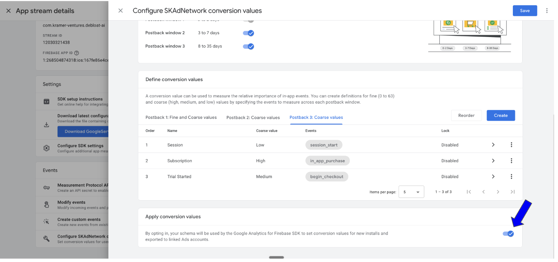Click the download arrow icon
Image resolution: width=558 pixels, height=262 pixels.
click(x=46, y=125)
